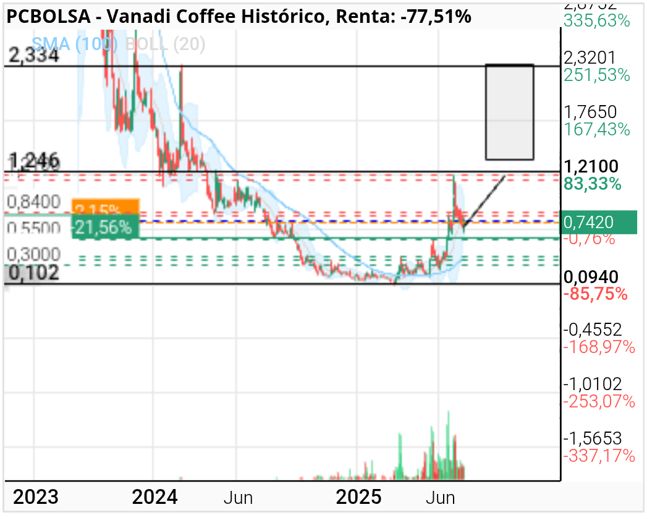Click the 1,246 resistance level label

coord(34,161)
